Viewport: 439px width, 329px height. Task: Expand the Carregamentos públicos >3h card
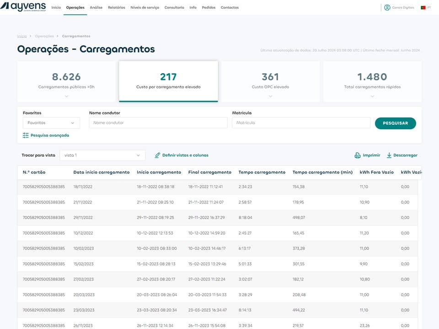(66, 96)
